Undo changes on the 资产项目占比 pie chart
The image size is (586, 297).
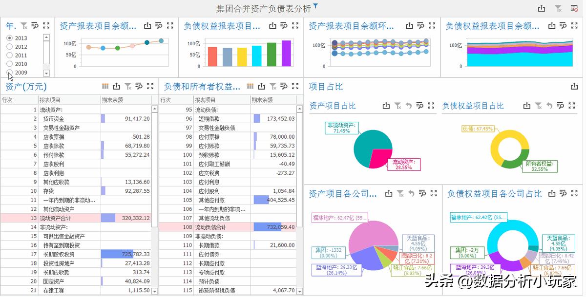click(x=409, y=105)
